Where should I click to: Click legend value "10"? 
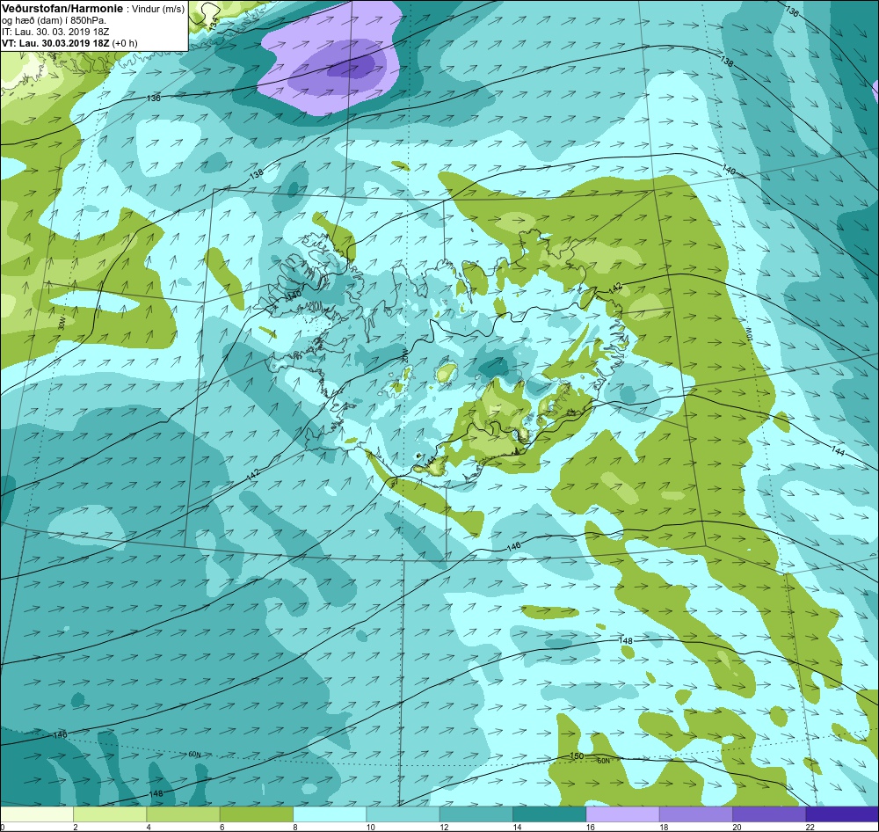tap(371, 827)
